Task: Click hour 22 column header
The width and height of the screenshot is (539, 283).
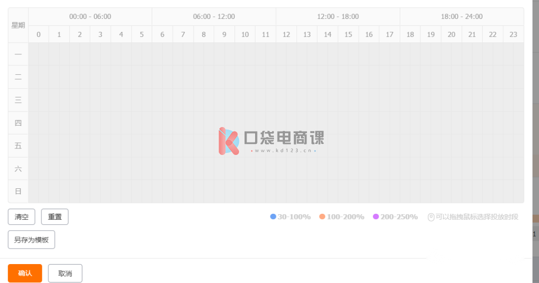Action: pyautogui.click(x=493, y=34)
